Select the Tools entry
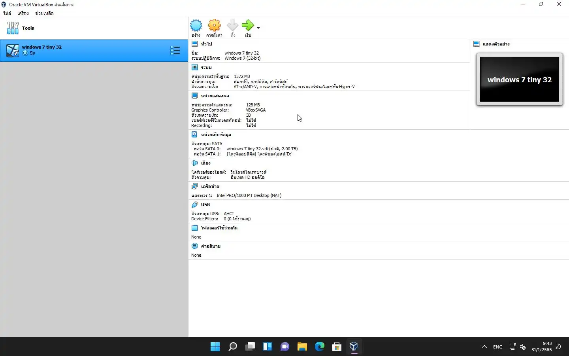Screen dimensions: 569x356 (94, 28)
